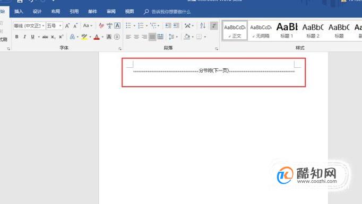Switch to 设计 (Design) tab
The image size is (362, 204).
tap(37, 12)
